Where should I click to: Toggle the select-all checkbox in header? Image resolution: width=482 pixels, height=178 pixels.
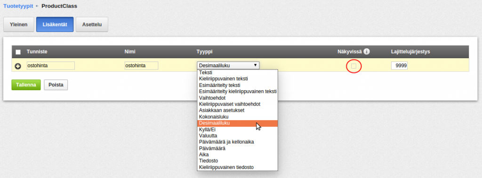click(x=18, y=52)
